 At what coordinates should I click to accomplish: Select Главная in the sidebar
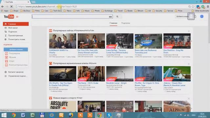(16, 24)
